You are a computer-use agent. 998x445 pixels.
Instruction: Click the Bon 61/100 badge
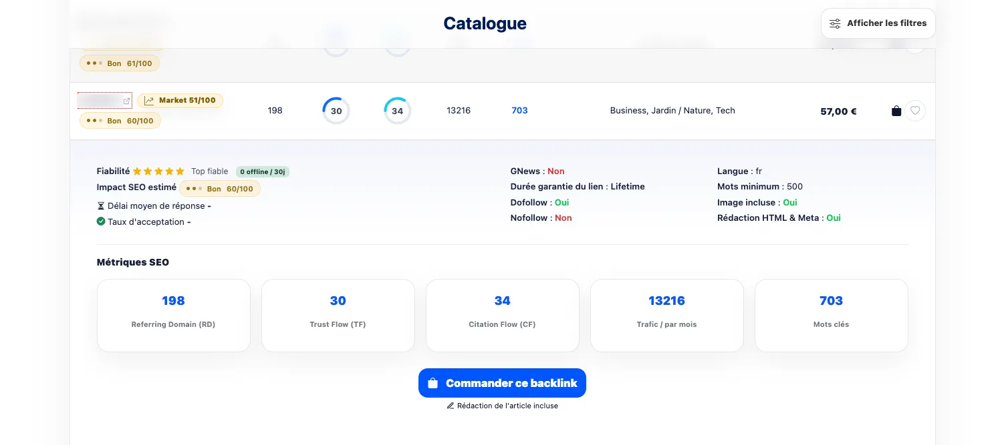[x=120, y=63]
